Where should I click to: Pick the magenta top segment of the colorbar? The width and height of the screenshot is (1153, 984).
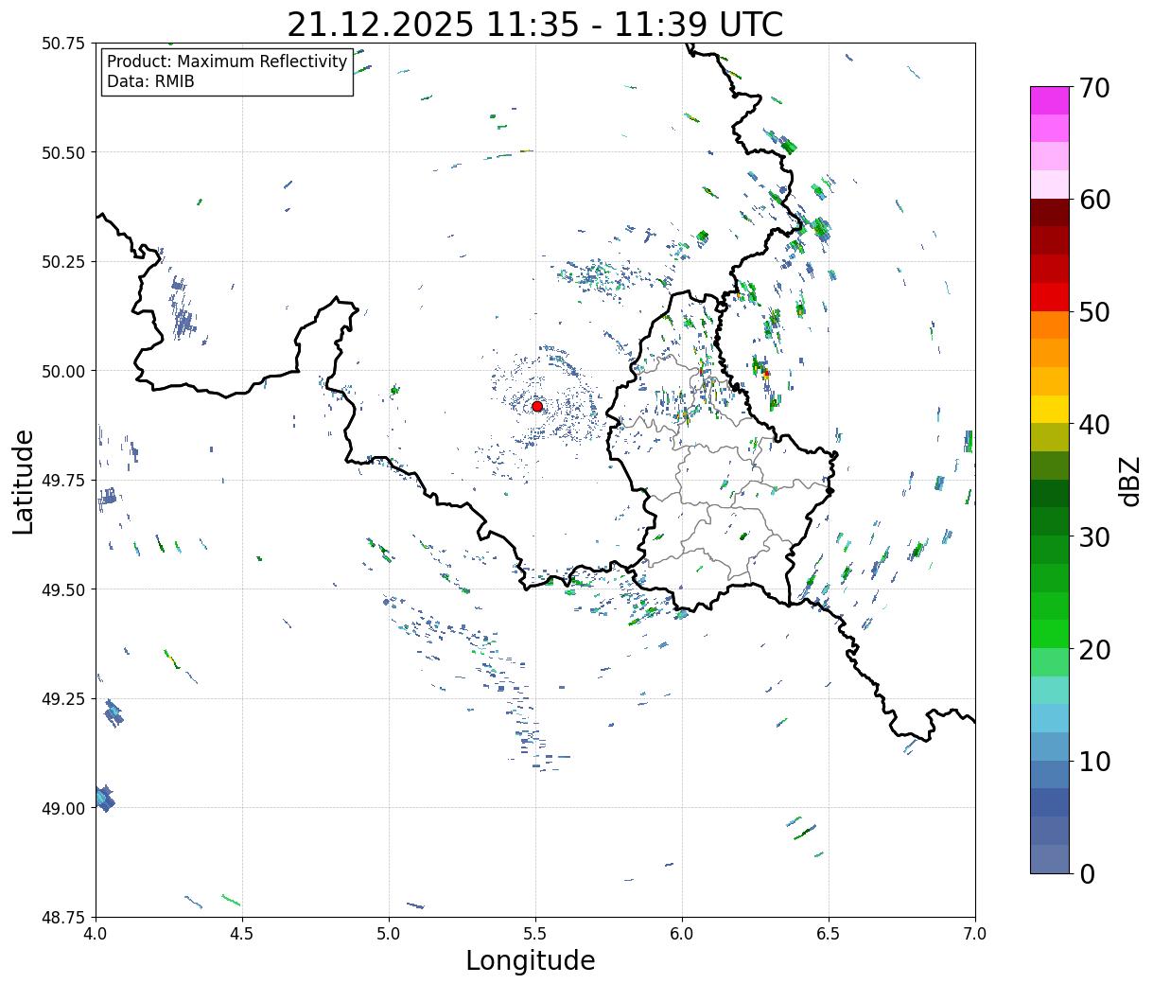[x=1049, y=100]
